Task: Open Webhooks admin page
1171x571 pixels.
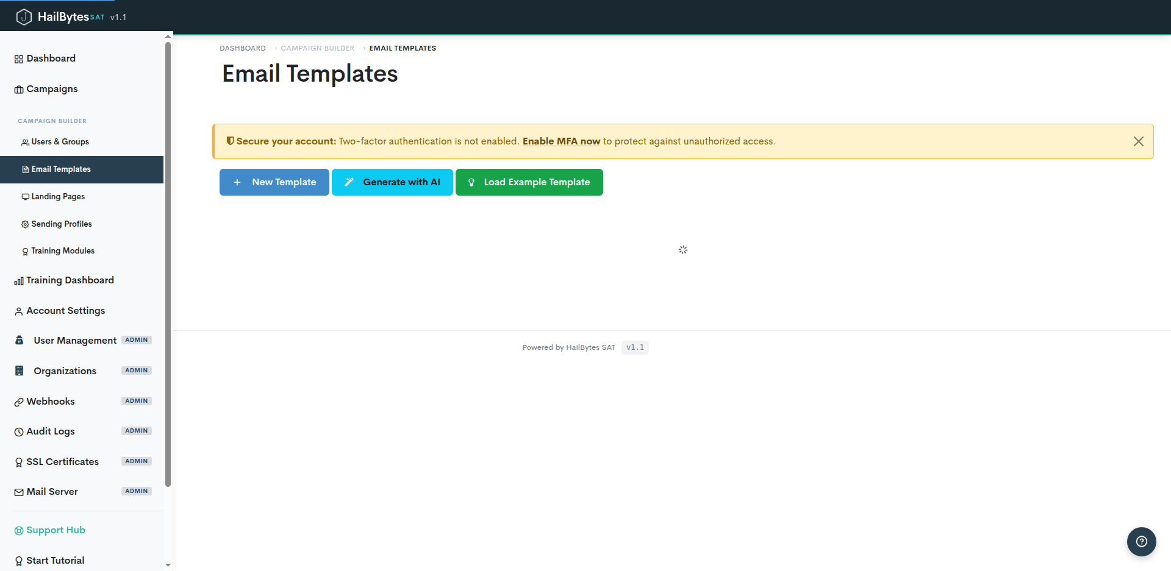Action: [x=82, y=402]
